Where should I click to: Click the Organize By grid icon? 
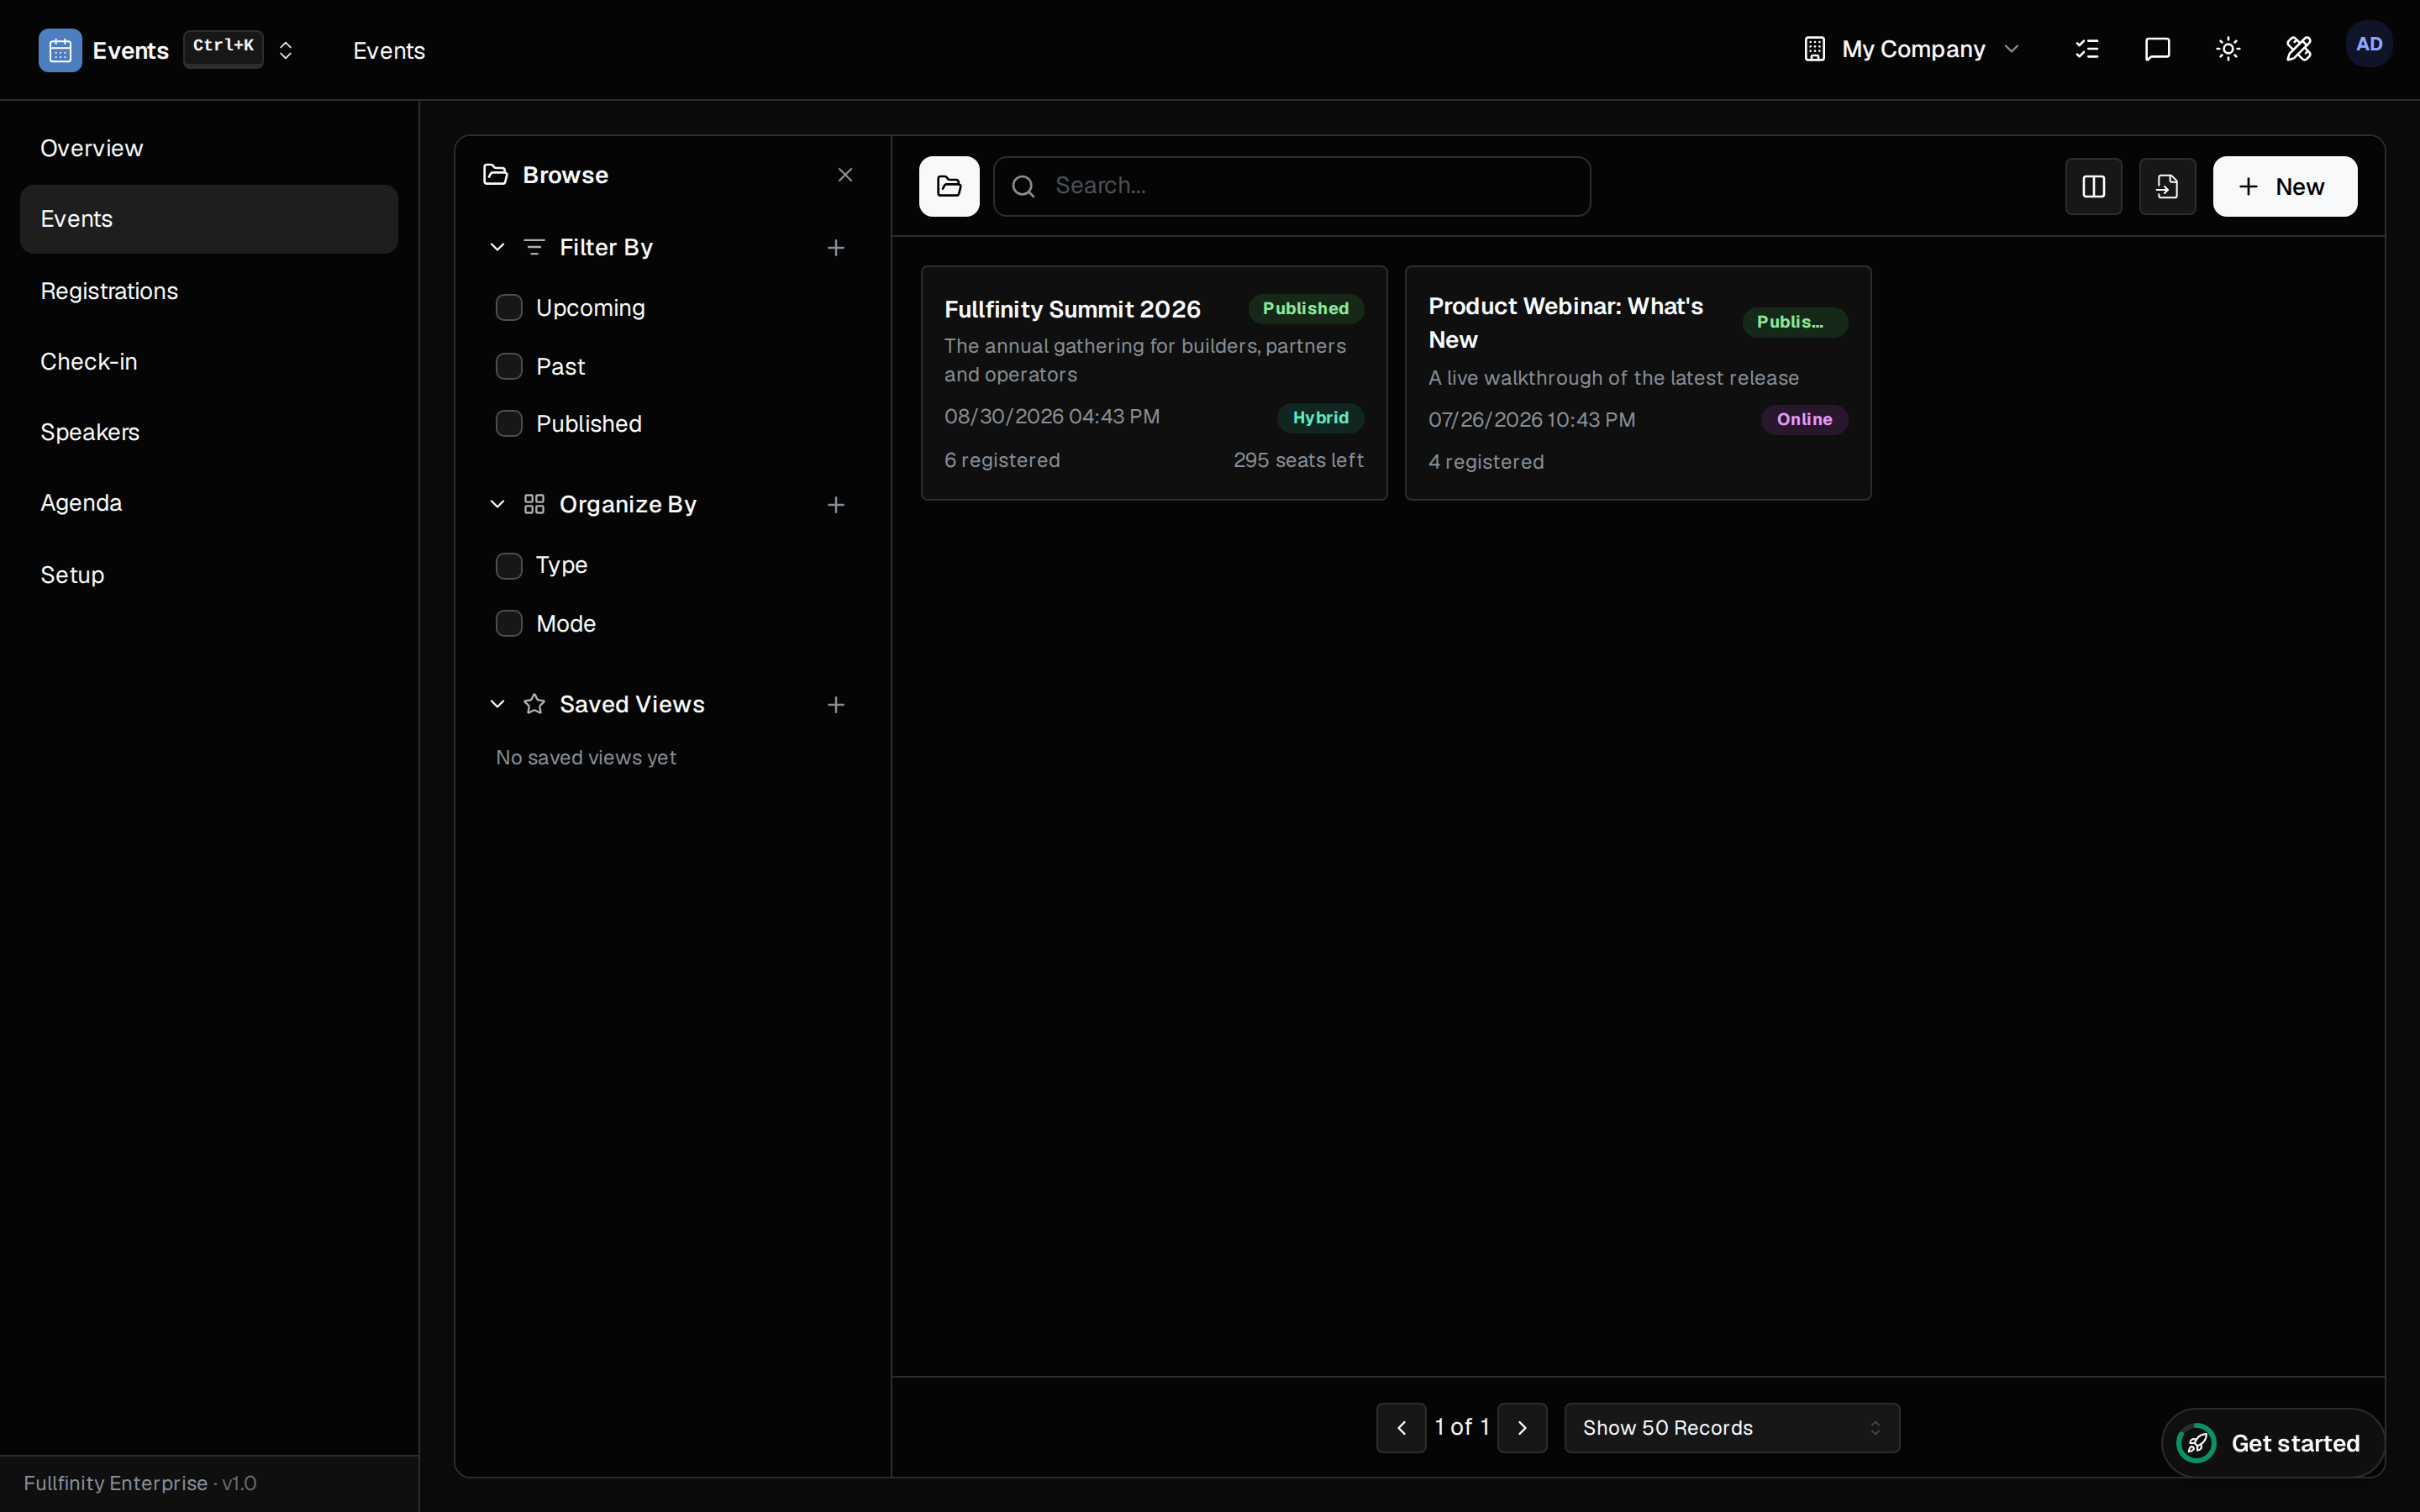click(534, 504)
